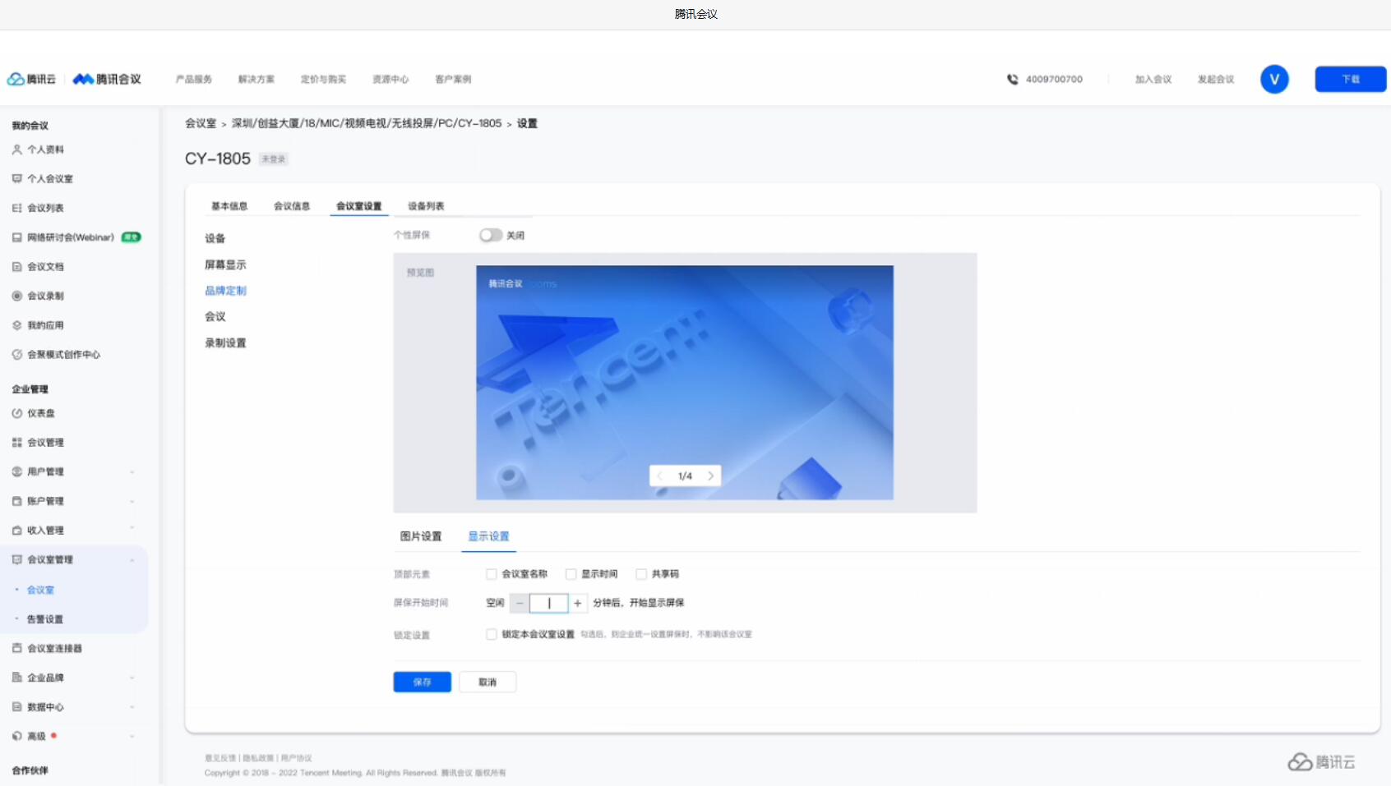Select 品牌定制 in the settings list
This screenshot has width=1391, height=786.
[x=225, y=291]
